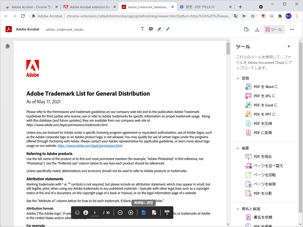Enable fit-to-width view mode
The image size is (303, 227).
[x=143, y=213]
